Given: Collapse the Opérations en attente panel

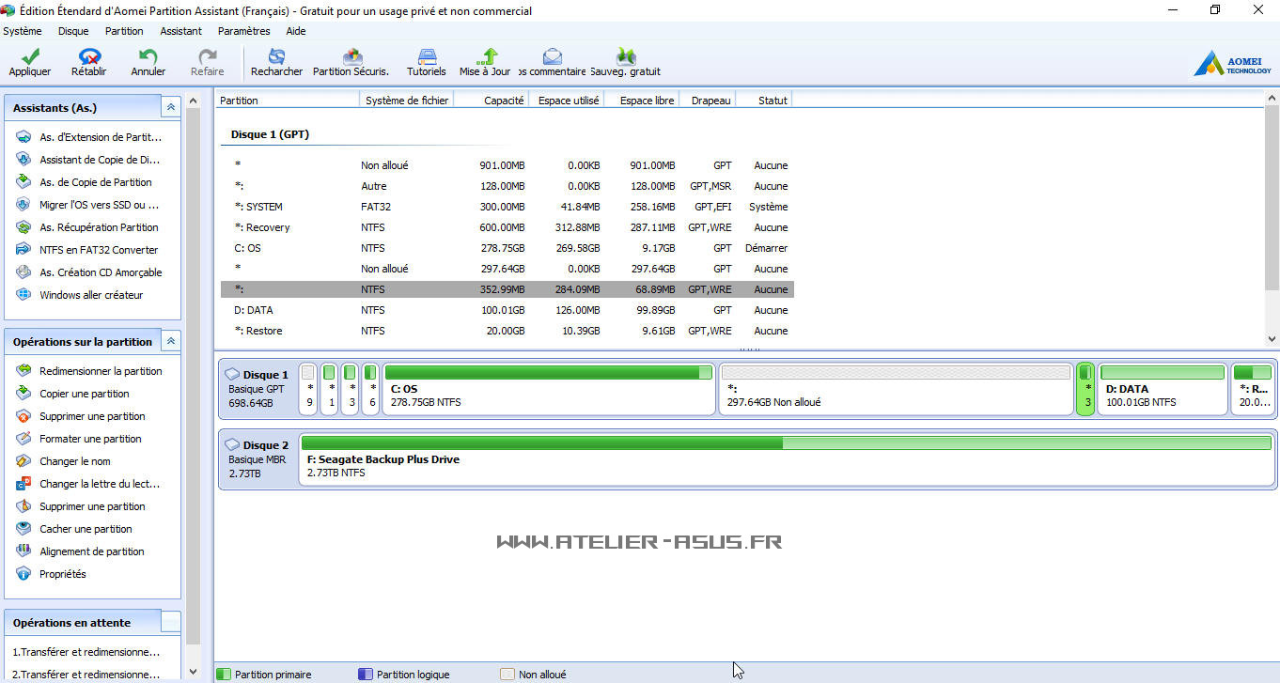Looking at the screenshot, I should 170,622.
